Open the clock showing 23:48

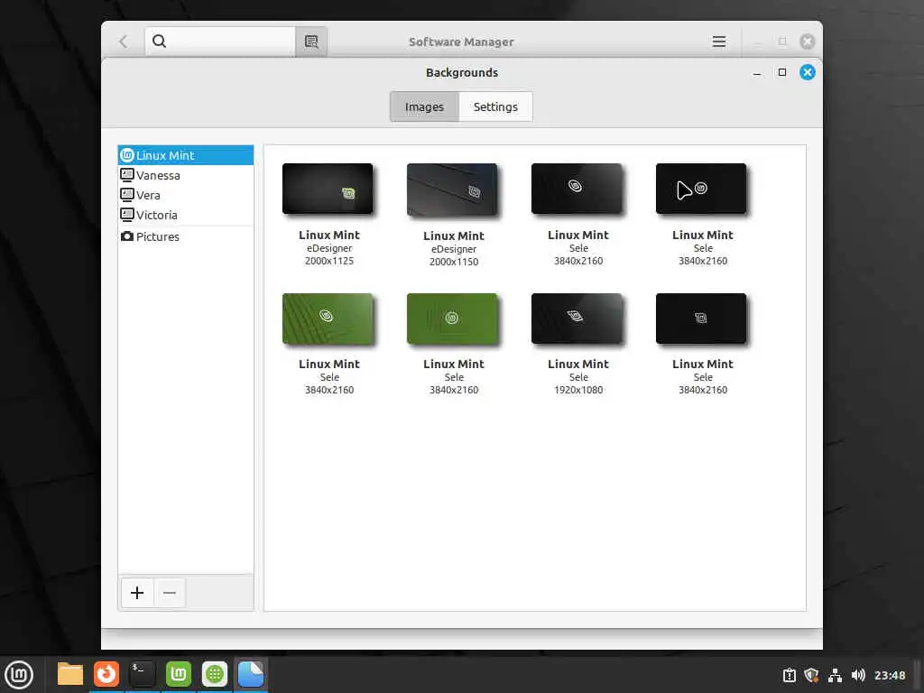tap(890, 675)
